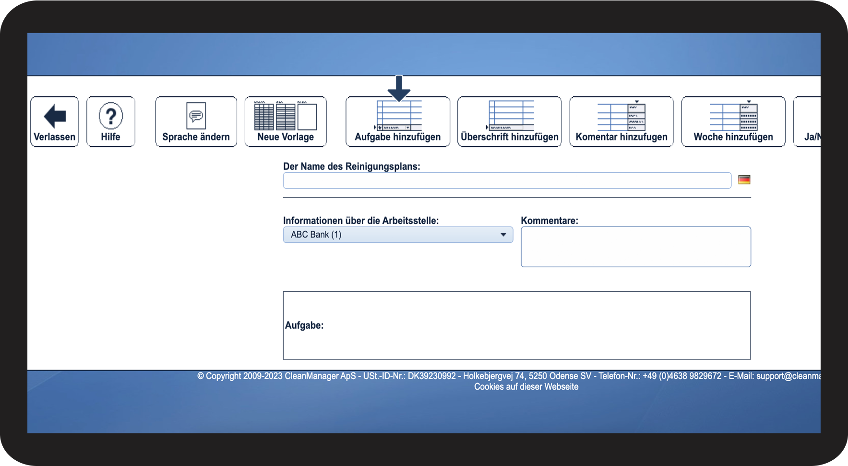The image size is (848, 466).
Task: Click the Der Name des Reinigungsplans label
Action: click(351, 167)
